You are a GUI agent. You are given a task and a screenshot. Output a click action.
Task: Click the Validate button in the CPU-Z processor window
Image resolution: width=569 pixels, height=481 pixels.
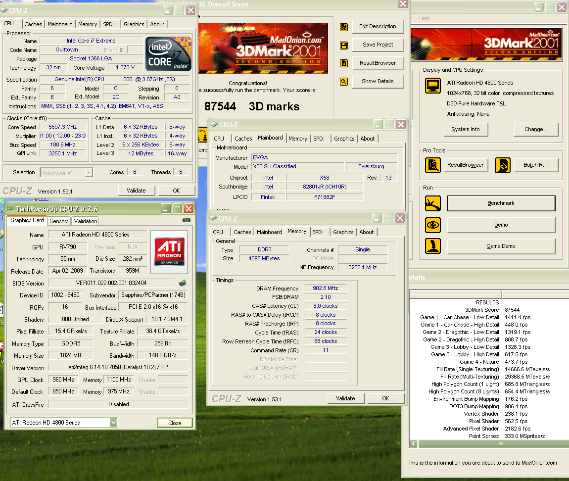click(137, 191)
